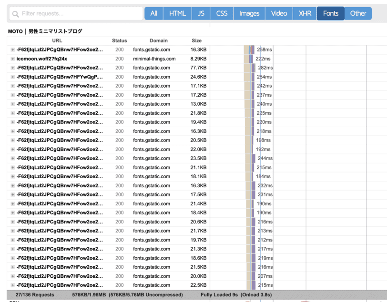387x302 pixels.
Task: Click the magnifier icon in the filter box
Action: (16, 14)
